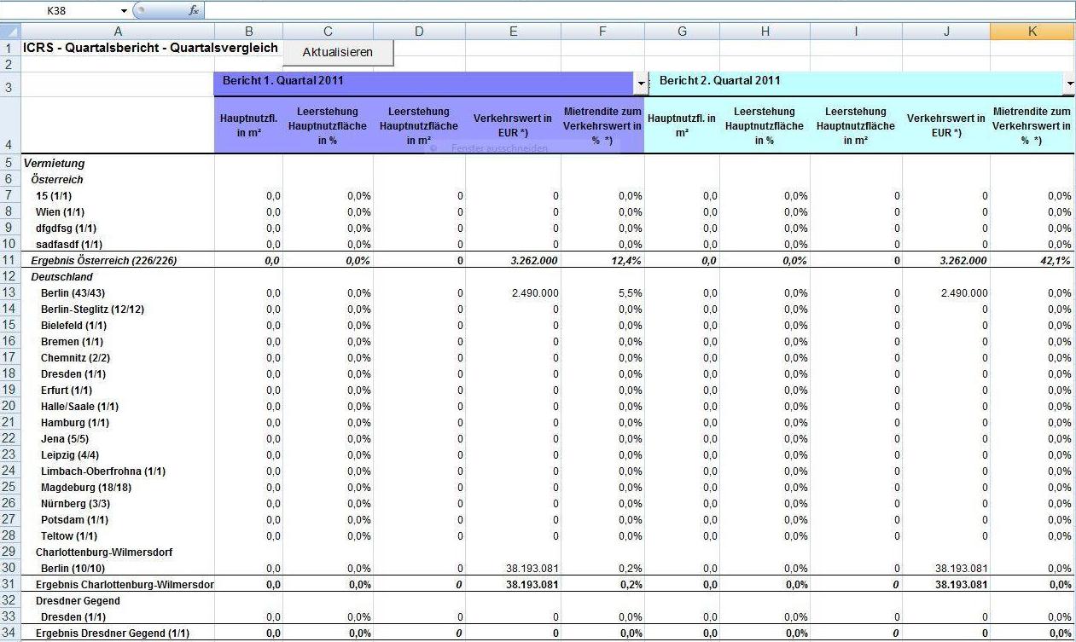The width and height of the screenshot is (1076, 642).
Task: Select column G header
Action: [x=682, y=32]
